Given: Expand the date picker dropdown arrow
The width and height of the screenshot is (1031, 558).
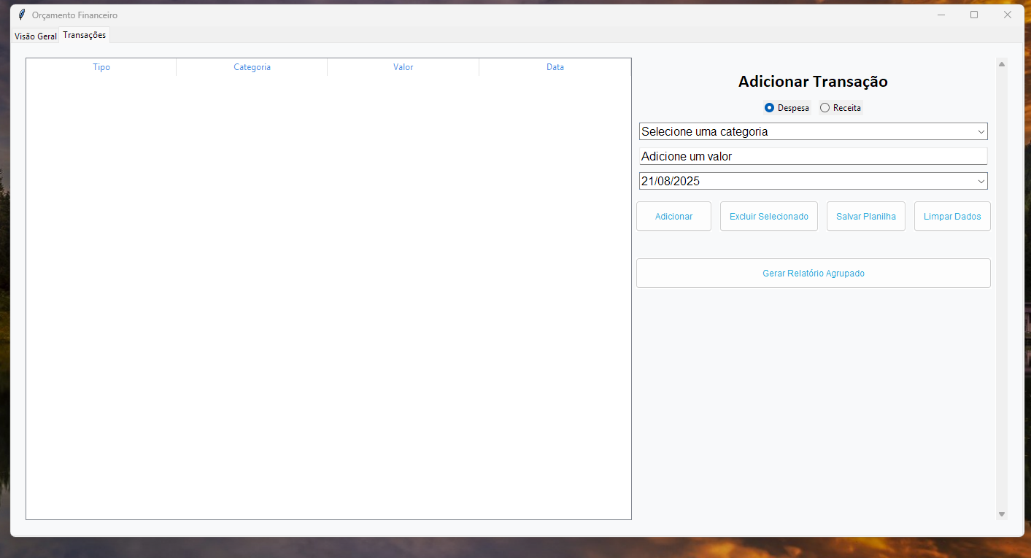Looking at the screenshot, I should point(981,182).
